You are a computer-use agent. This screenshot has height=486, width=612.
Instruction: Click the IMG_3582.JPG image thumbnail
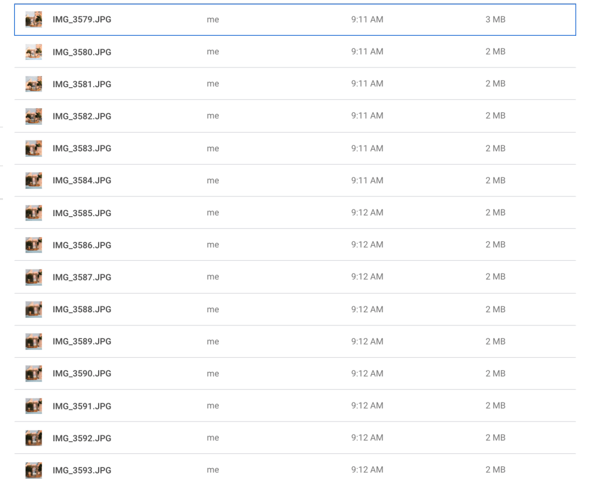coord(33,116)
